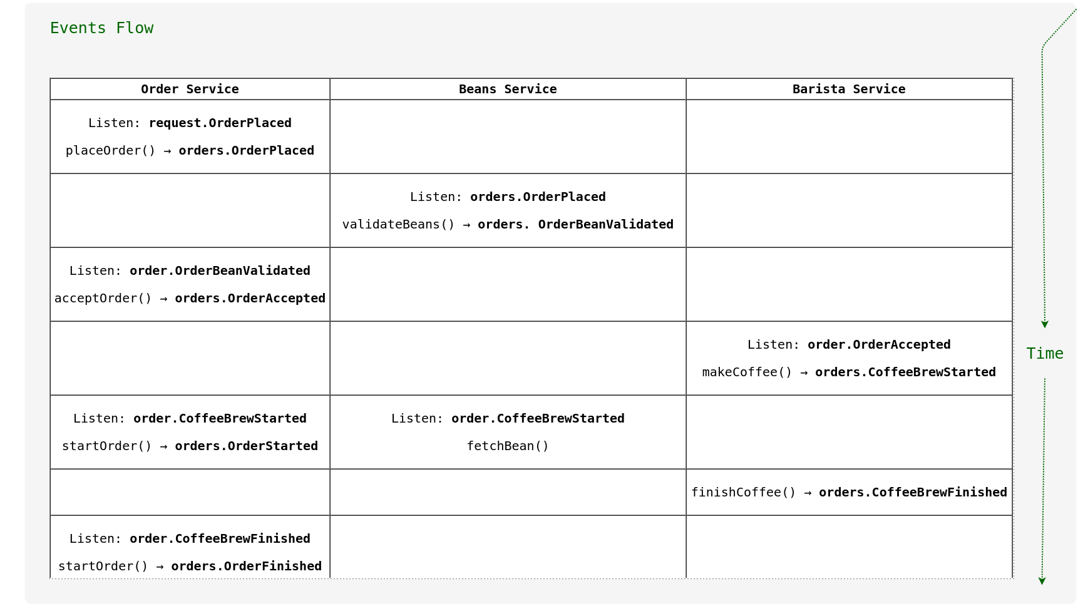Click CoffeeBrewStarted listener in Beans Service column
Viewport: 1083px width, 606px height.
click(508, 418)
